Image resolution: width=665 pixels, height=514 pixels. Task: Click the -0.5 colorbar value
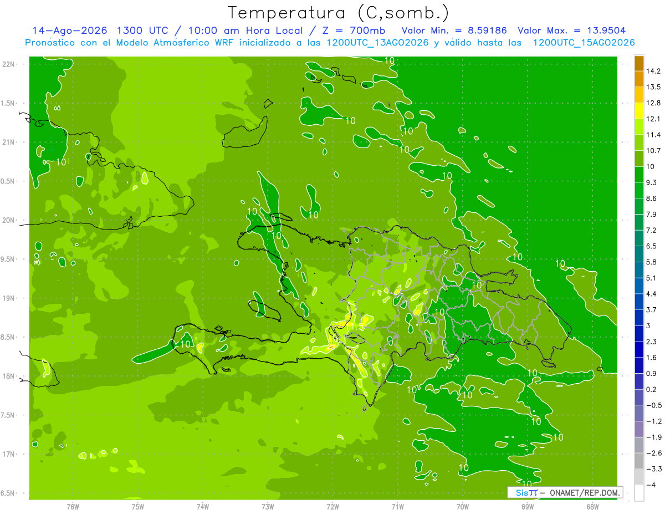(653, 405)
